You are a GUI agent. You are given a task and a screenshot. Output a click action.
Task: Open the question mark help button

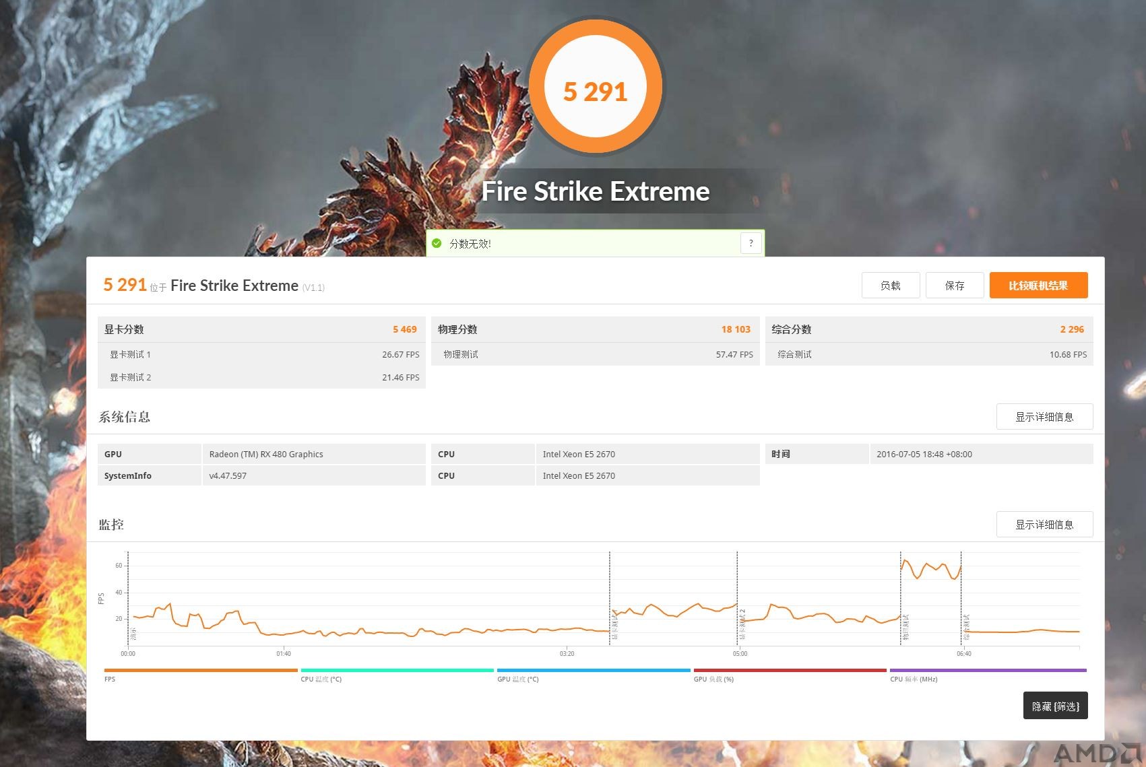pos(751,243)
